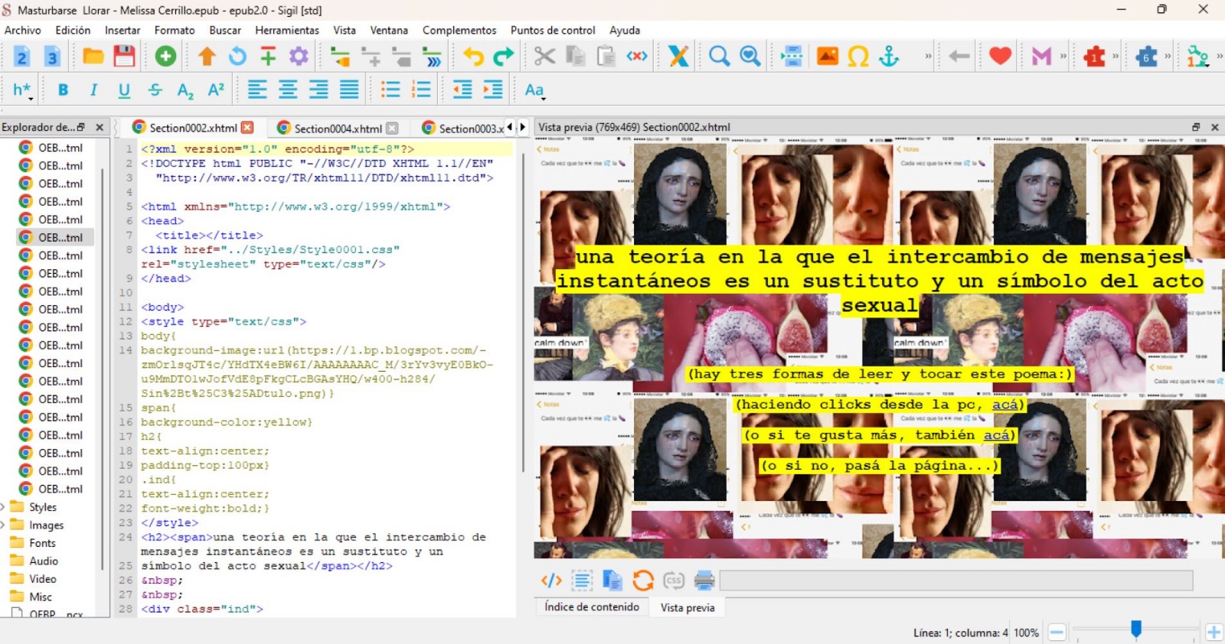The width and height of the screenshot is (1225, 644).
Task: Switch to Section0004.xhtml tab
Action: (x=338, y=128)
